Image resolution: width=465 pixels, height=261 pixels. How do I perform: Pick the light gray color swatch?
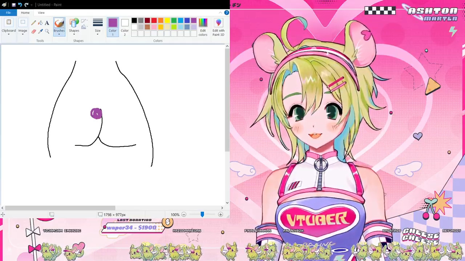click(141, 27)
